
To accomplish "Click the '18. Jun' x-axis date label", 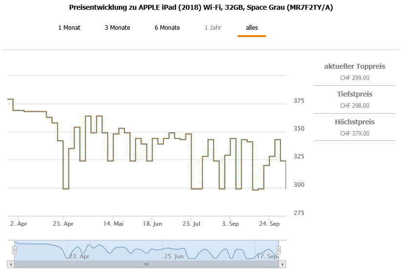I will pos(152,224).
